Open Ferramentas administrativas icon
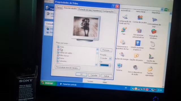The width and height of the screenshot is (181, 101). click(139, 31)
